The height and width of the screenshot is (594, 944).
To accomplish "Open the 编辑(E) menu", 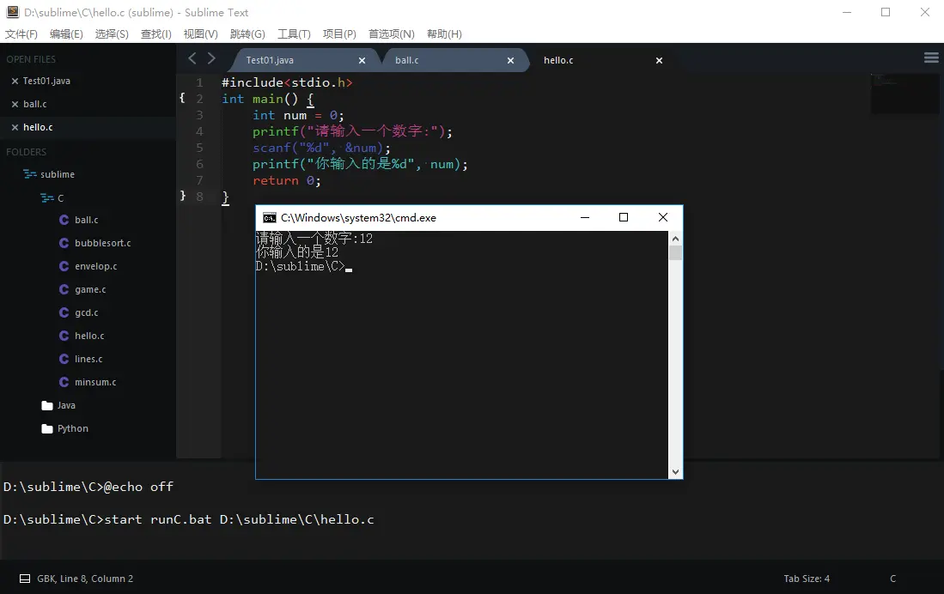I will 66,34.
